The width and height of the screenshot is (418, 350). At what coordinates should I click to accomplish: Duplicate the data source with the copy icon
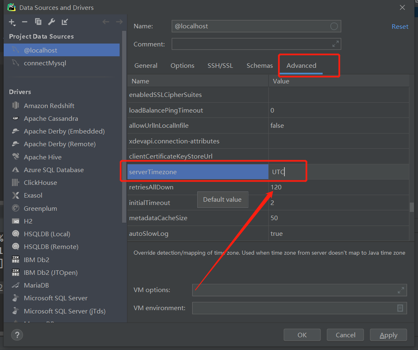38,22
